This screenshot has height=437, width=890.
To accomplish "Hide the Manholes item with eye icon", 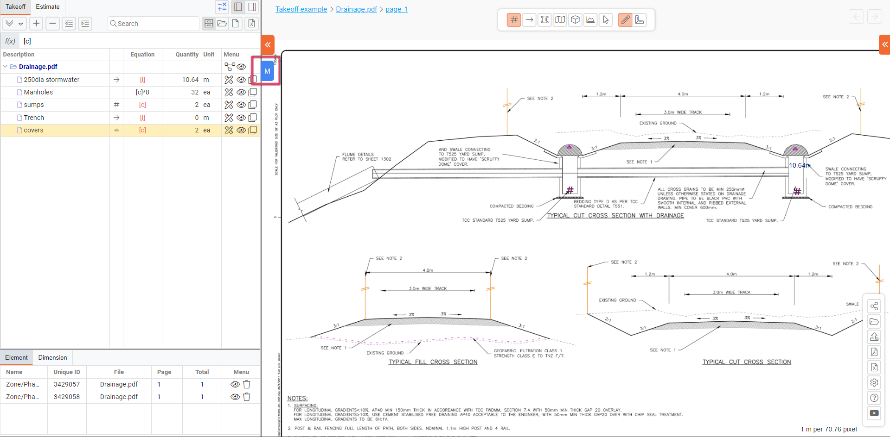I will pyautogui.click(x=241, y=92).
